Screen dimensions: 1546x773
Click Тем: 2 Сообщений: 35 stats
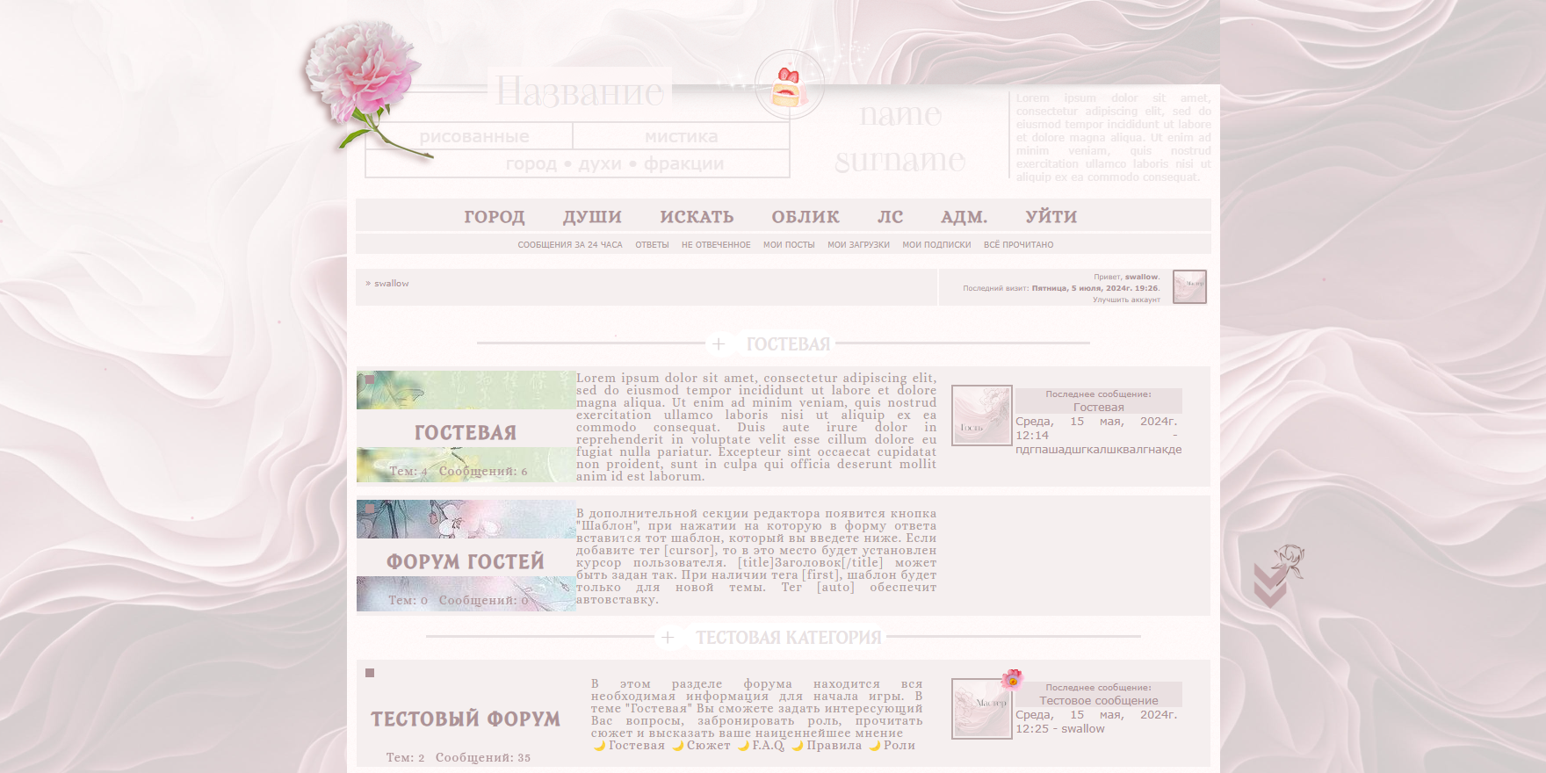(x=459, y=758)
